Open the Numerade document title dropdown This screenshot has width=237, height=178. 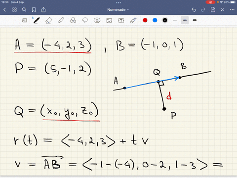(118, 10)
